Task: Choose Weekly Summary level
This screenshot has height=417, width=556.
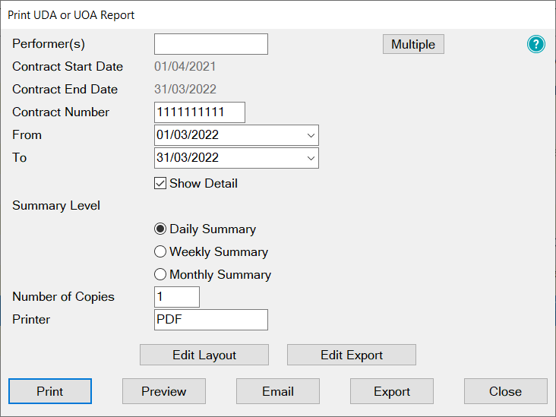Action: click(x=160, y=251)
